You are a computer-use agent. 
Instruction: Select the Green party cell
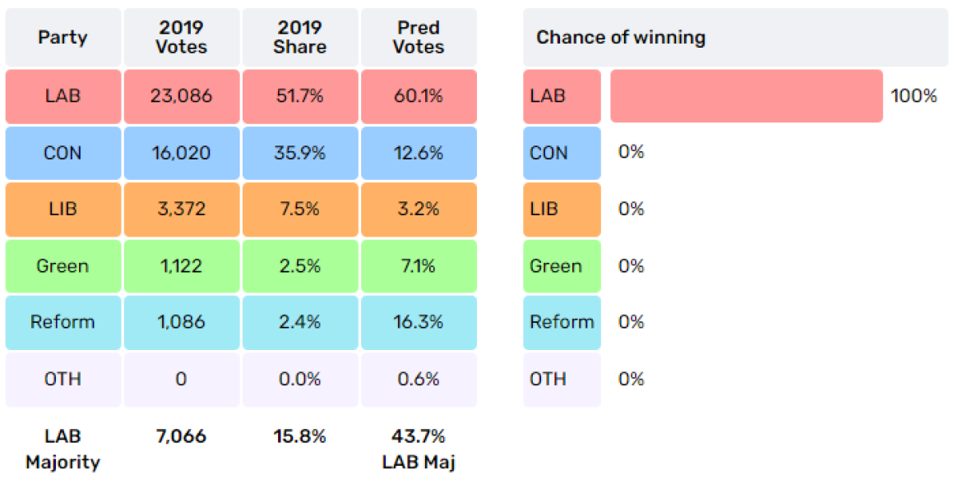pos(63,265)
